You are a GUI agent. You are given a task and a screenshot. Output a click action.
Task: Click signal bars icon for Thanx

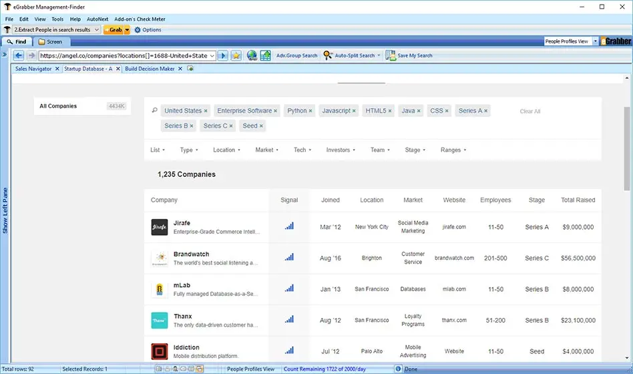[x=289, y=319]
